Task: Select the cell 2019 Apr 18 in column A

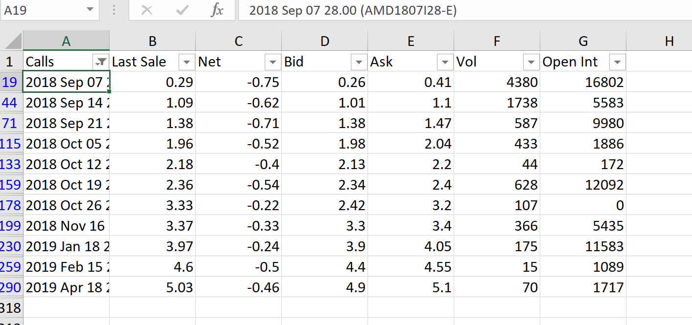Action: pos(66,287)
